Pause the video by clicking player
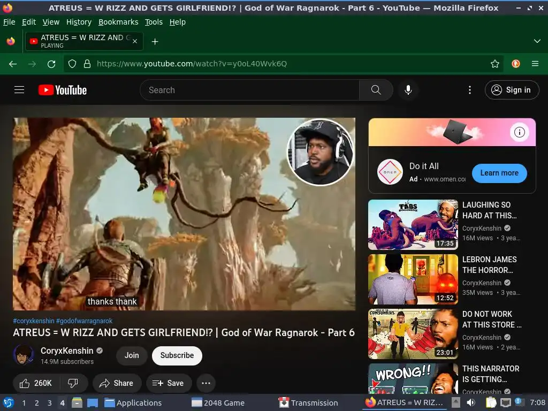Screen dimensions: 548x411 pyautogui.click(x=184, y=214)
